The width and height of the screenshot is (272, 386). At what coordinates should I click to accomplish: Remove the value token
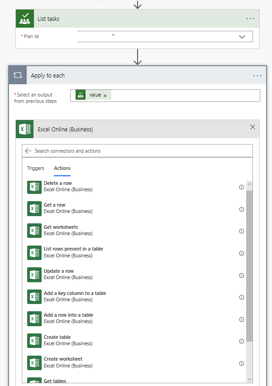[105, 96]
